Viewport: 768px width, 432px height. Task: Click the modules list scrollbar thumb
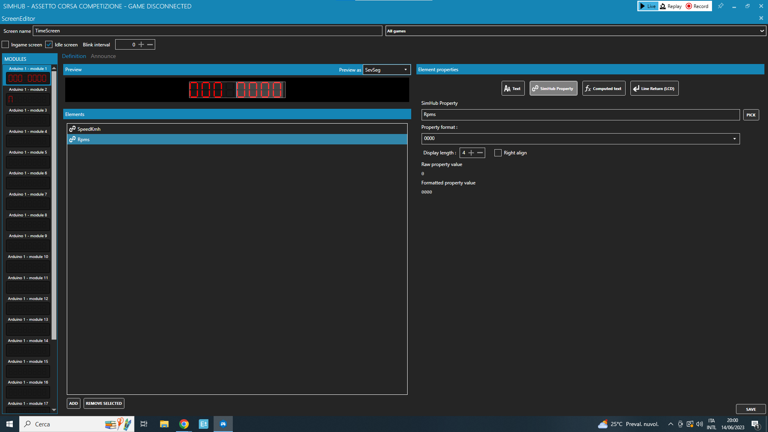(x=54, y=206)
